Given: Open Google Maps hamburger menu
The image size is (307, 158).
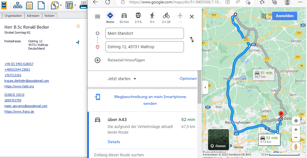Looking at the screenshot, I should tap(98, 17).
